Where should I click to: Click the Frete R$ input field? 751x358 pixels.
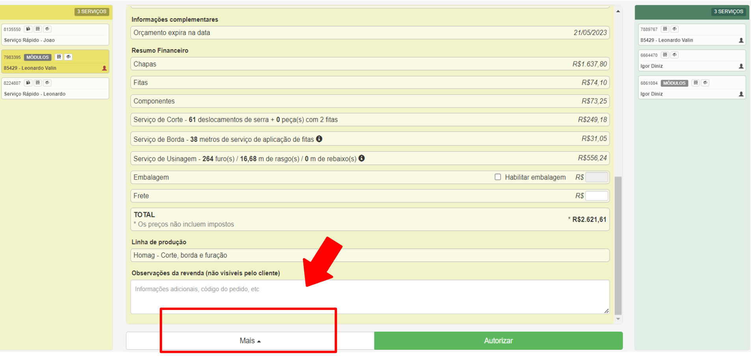(597, 196)
